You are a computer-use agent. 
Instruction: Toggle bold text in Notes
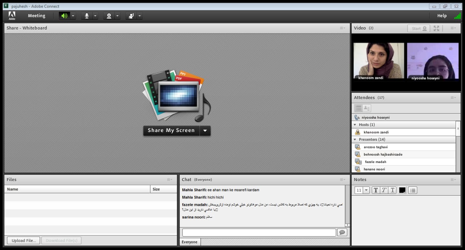click(x=376, y=190)
